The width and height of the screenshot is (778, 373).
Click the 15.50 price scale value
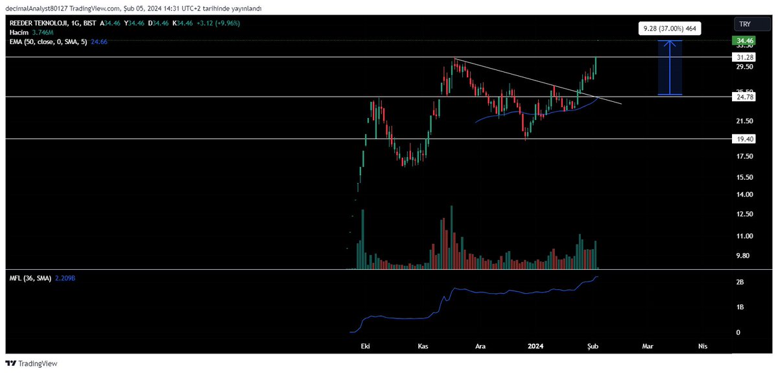click(x=743, y=177)
